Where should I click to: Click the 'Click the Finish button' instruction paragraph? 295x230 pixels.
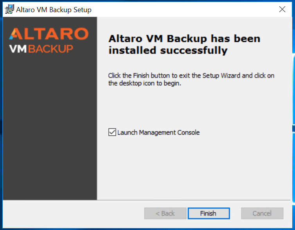coord(191,79)
